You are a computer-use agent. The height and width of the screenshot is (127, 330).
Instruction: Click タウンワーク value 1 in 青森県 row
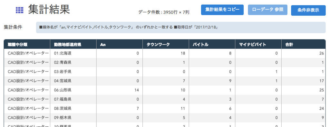point(184,63)
